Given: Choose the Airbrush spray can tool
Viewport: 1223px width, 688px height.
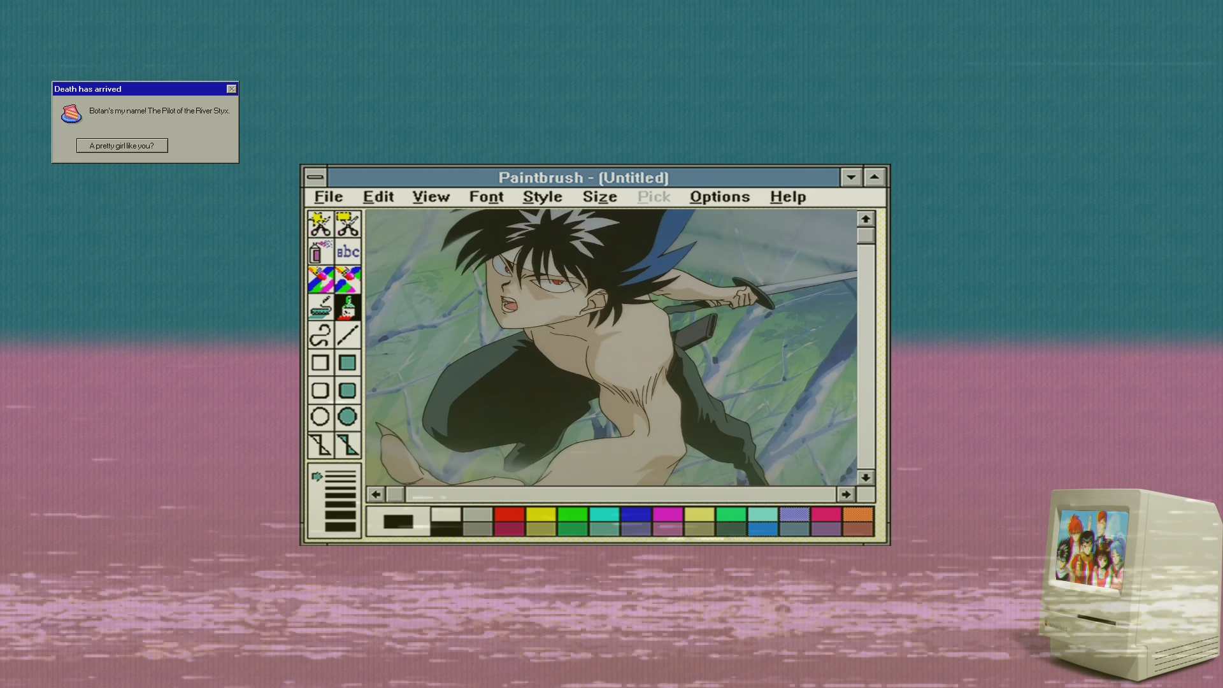Looking at the screenshot, I should tap(320, 252).
